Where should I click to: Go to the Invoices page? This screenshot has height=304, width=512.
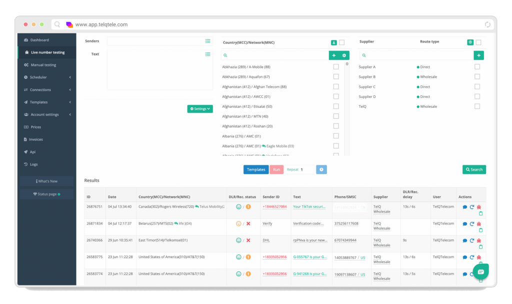tap(36, 140)
